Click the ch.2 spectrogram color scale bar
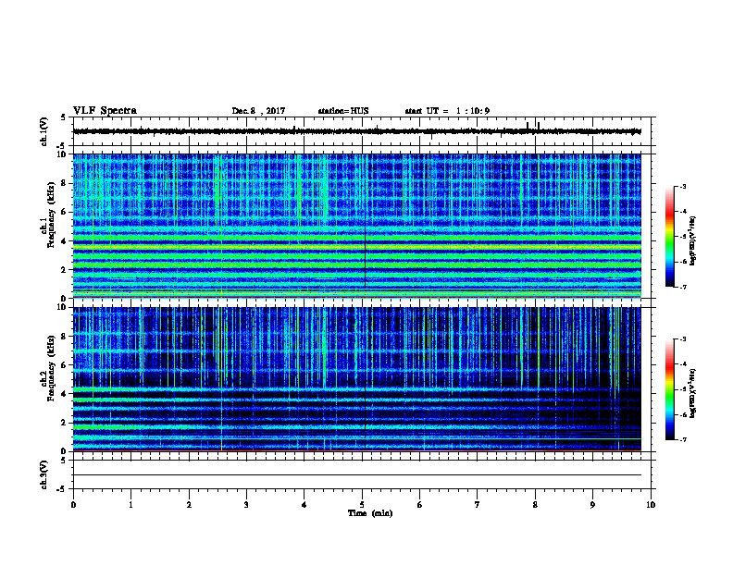 coord(669,389)
